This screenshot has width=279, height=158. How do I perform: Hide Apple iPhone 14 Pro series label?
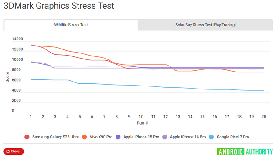click(x=188, y=137)
